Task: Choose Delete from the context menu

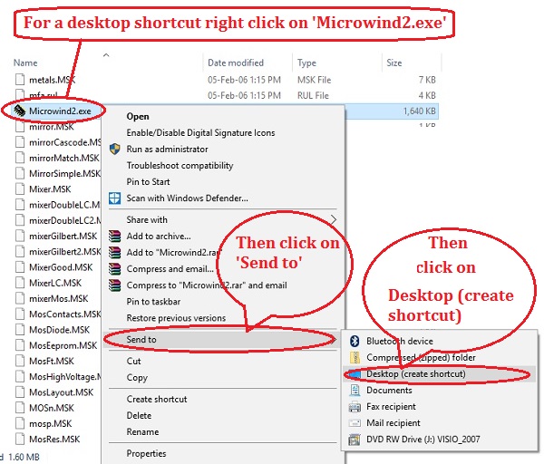Action: click(x=139, y=415)
